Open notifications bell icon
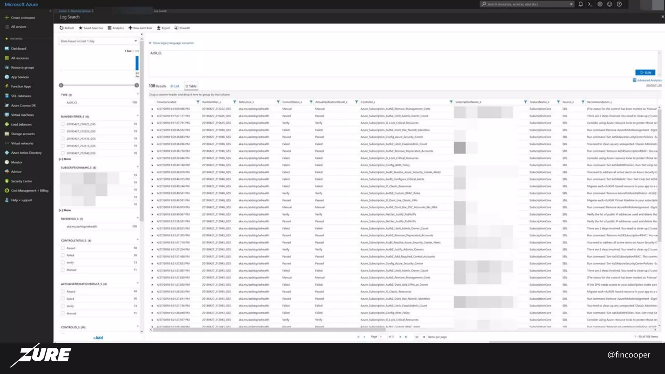Image resolution: width=665 pixels, height=374 pixels. tap(581, 4)
